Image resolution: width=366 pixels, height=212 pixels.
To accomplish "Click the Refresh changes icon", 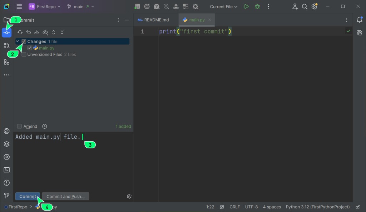I will (20, 32).
